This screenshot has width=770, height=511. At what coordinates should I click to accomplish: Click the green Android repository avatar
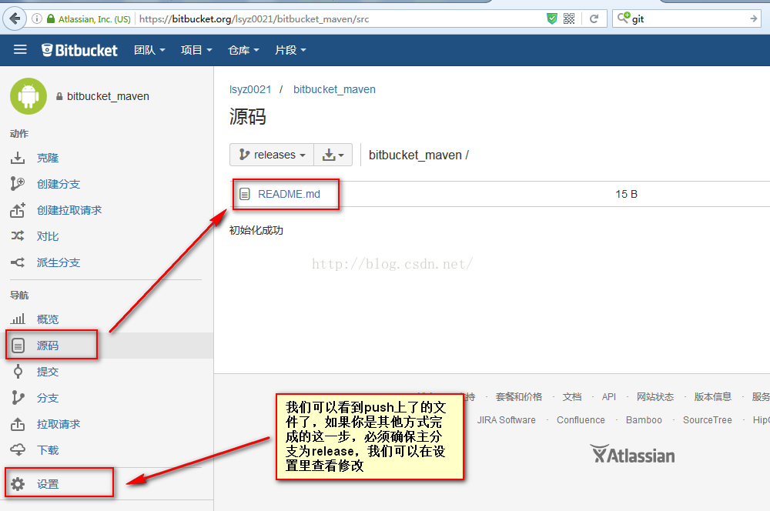tap(28, 96)
